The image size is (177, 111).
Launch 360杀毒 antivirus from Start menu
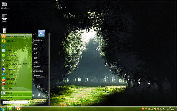17,88
